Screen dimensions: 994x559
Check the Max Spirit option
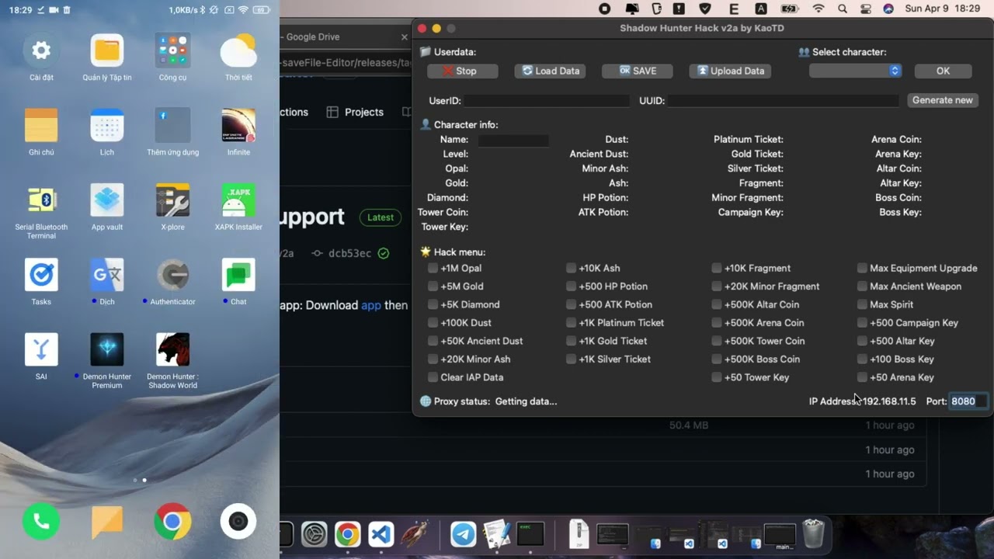(x=862, y=304)
